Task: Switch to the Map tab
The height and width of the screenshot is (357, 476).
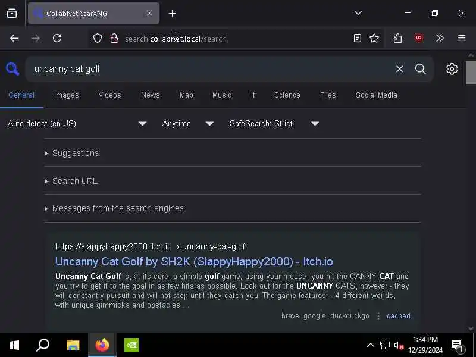Action: point(186,95)
